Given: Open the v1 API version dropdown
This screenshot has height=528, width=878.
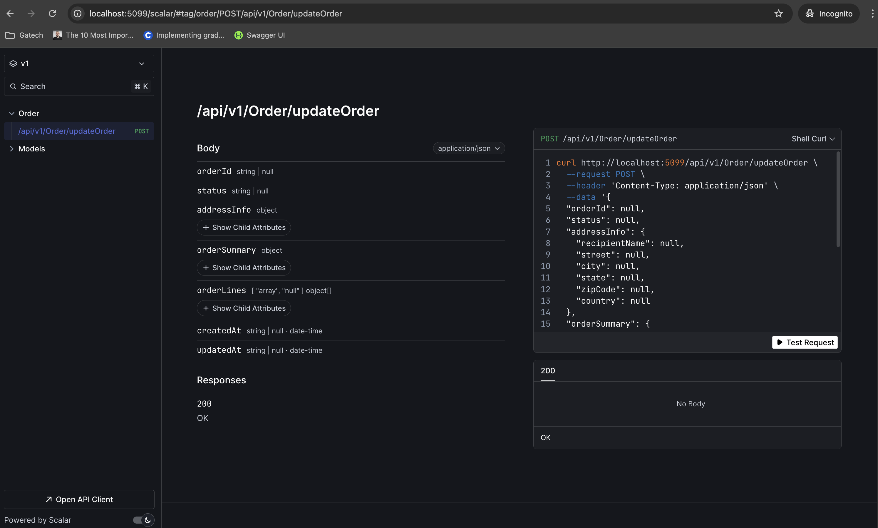Looking at the screenshot, I should pyautogui.click(x=79, y=64).
